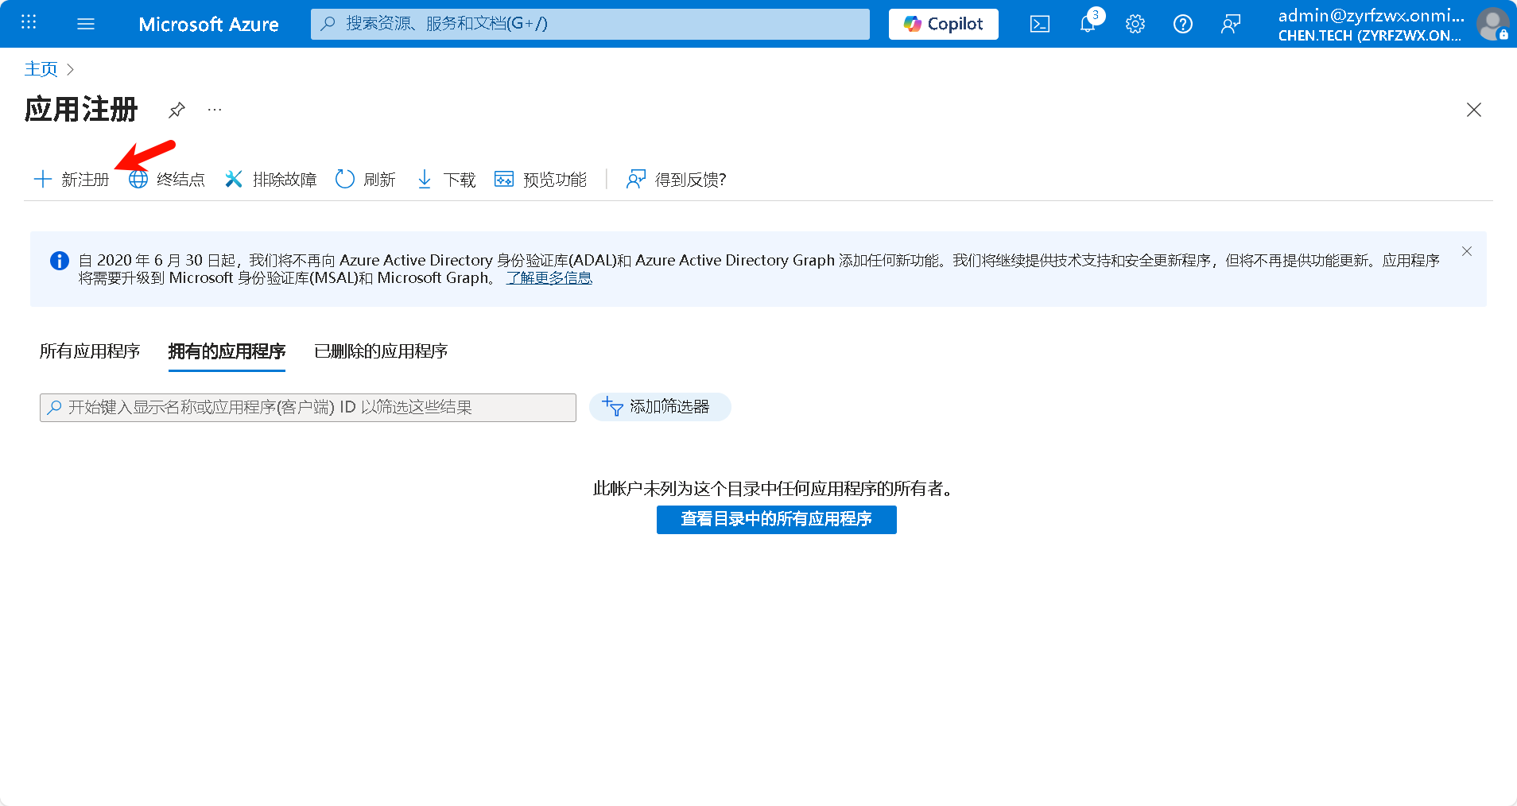Open 预览功能 preview features
1517x806 pixels.
[541, 180]
